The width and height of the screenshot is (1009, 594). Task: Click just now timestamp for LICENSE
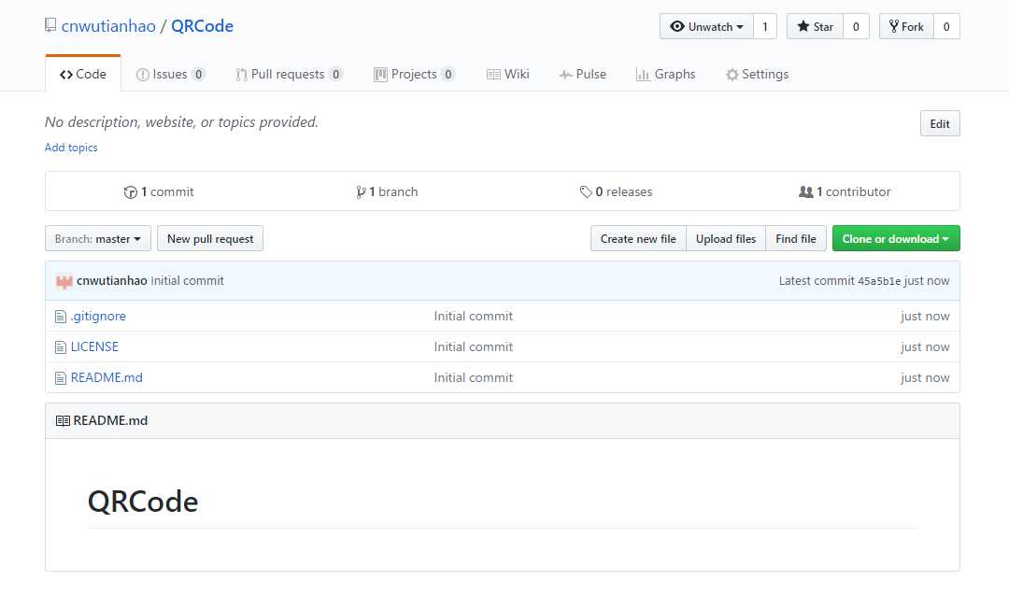[925, 346]
